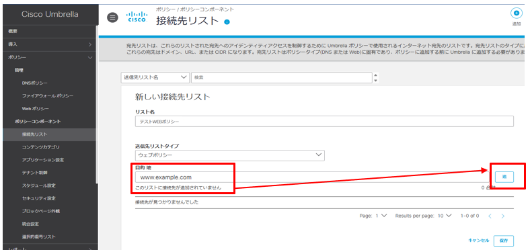Open the 送信先リスト名 filter dropdown
Image resolution: width=530 pixels, height=250 pixels.
click(155, 77)
